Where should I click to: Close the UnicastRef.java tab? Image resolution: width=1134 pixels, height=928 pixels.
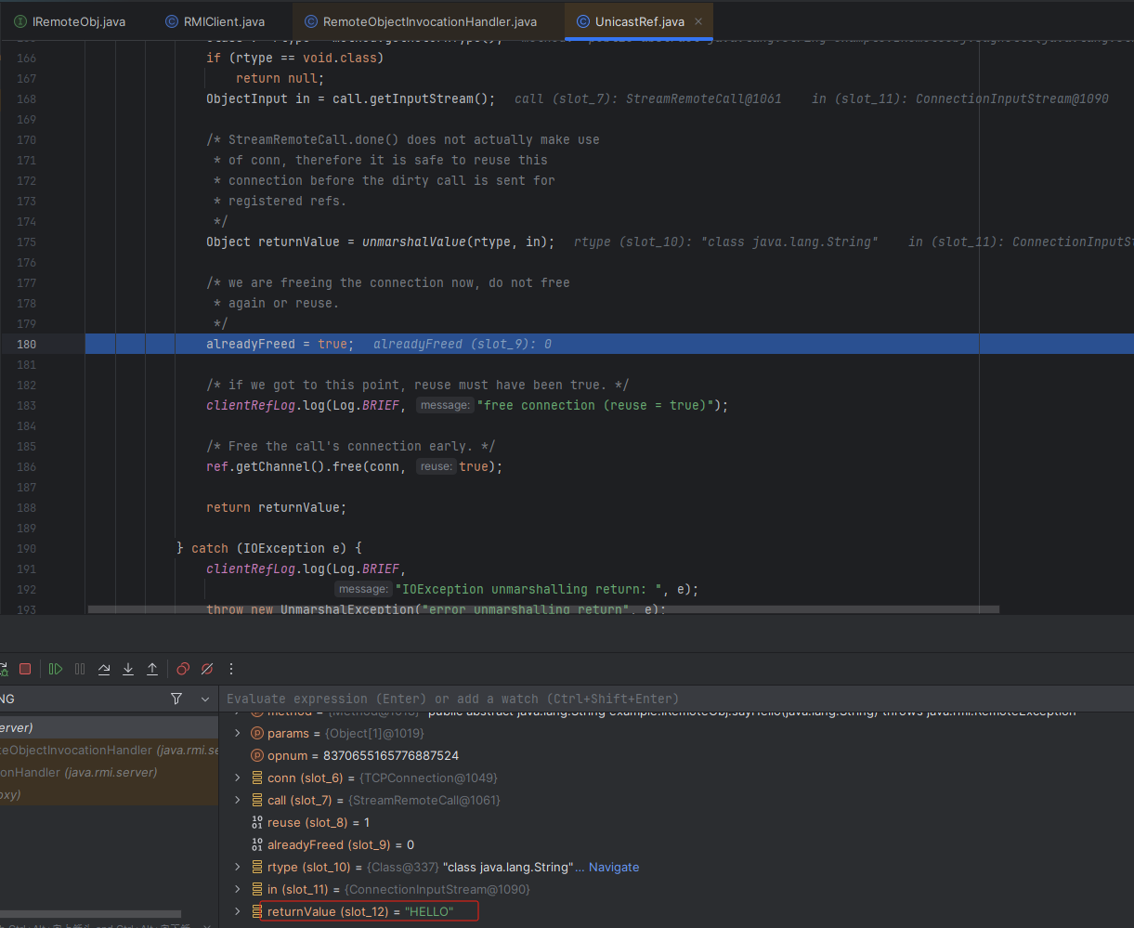tap(698, 21)
